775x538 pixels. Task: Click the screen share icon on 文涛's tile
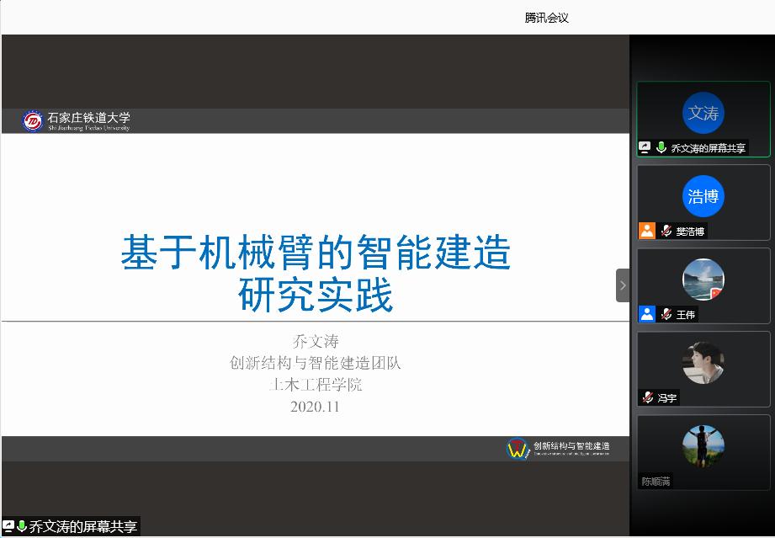coord(645,147)
